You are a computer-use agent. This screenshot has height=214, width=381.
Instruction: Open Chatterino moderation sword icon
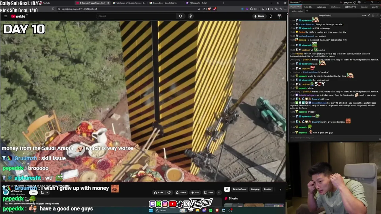[x=369, y=15]
